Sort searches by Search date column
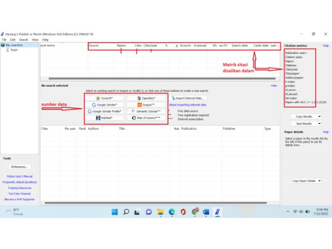Image resolution: width=332 pixels, height=249 pixels. 240,46
